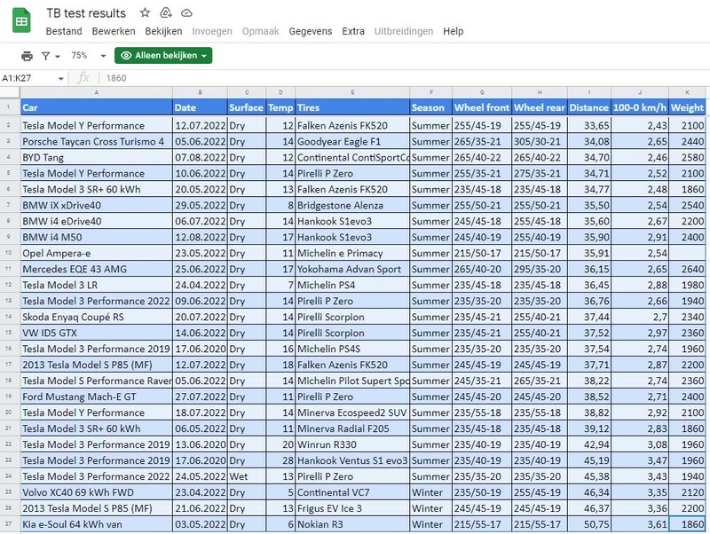Click the 100-0 km/h header cell

640,107
